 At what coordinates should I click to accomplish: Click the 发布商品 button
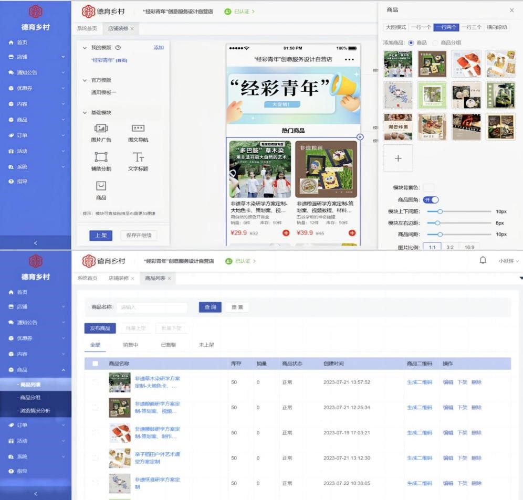point(100,328)
